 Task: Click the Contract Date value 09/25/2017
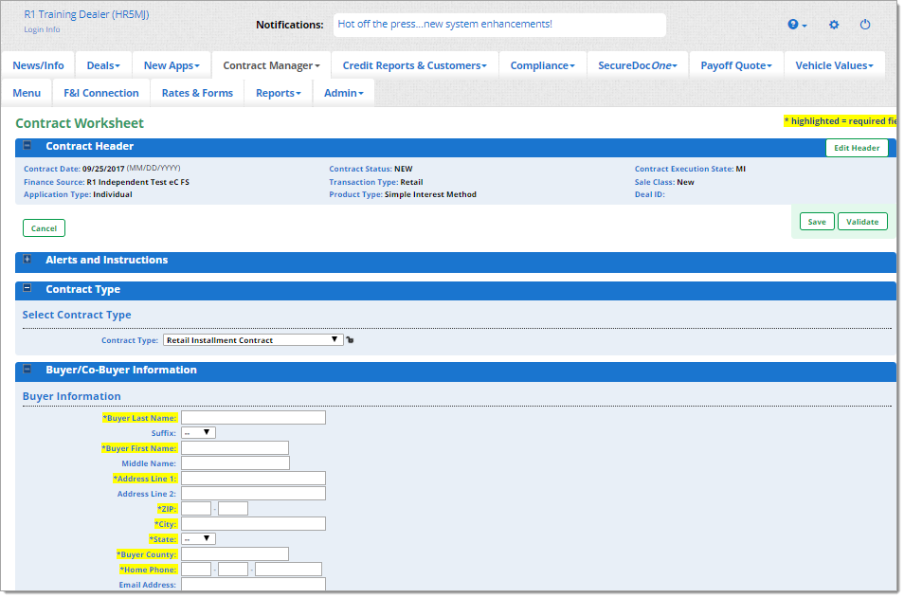103,169
